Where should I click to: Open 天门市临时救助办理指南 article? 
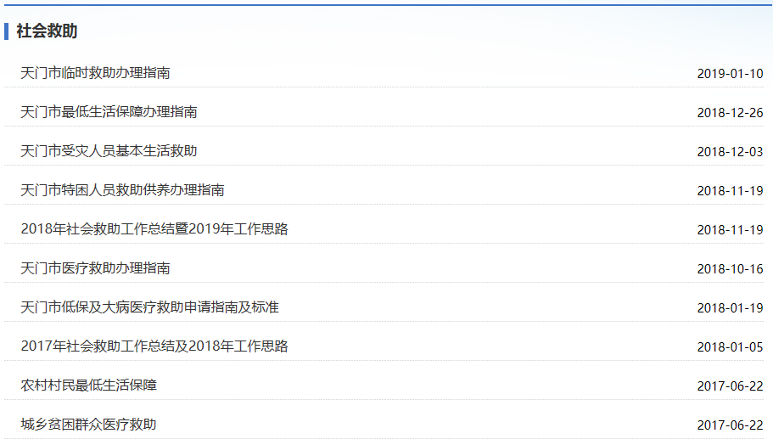pyautogui.click(x=95, y=73)
